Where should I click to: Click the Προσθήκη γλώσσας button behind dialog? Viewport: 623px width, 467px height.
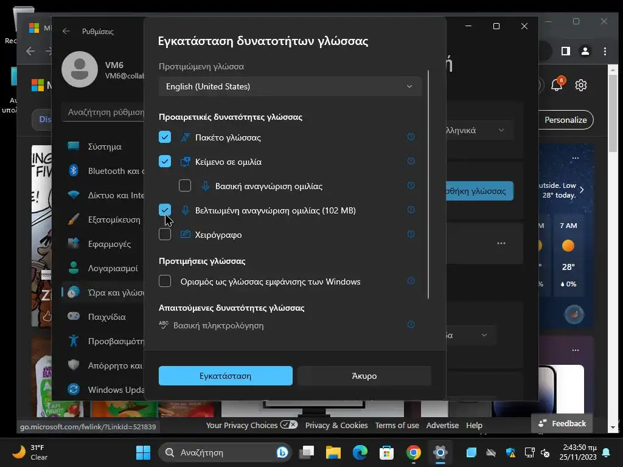coord(479,191)
